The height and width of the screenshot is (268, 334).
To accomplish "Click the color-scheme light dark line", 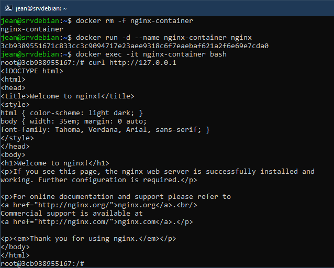I will (x=72, y=113).
